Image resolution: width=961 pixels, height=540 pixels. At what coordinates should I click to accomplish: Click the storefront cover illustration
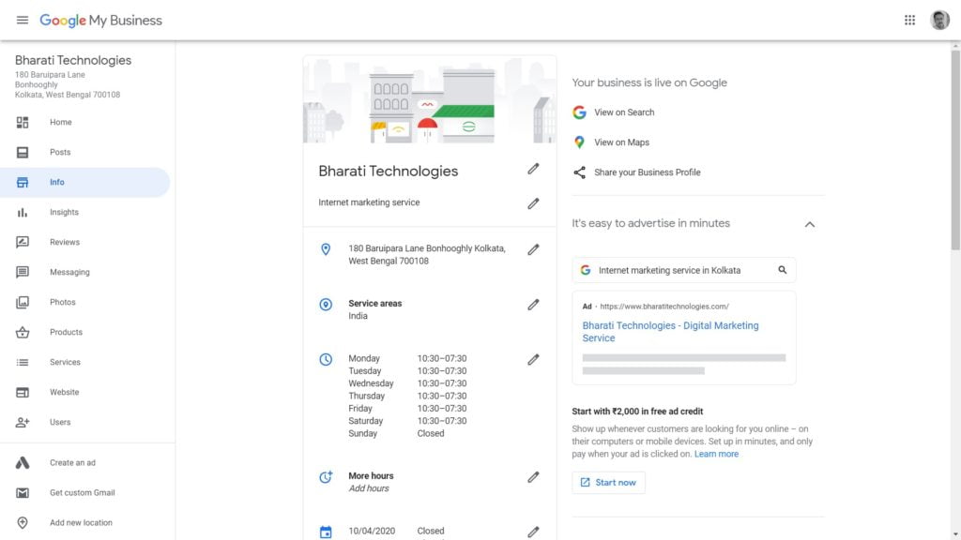430,99
